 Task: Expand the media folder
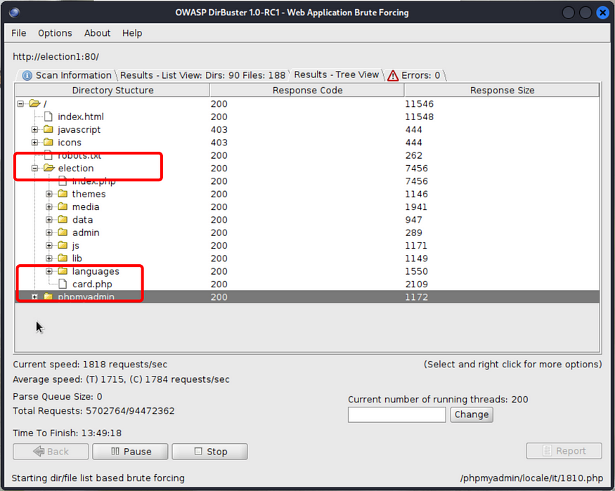tap(49, 207)
